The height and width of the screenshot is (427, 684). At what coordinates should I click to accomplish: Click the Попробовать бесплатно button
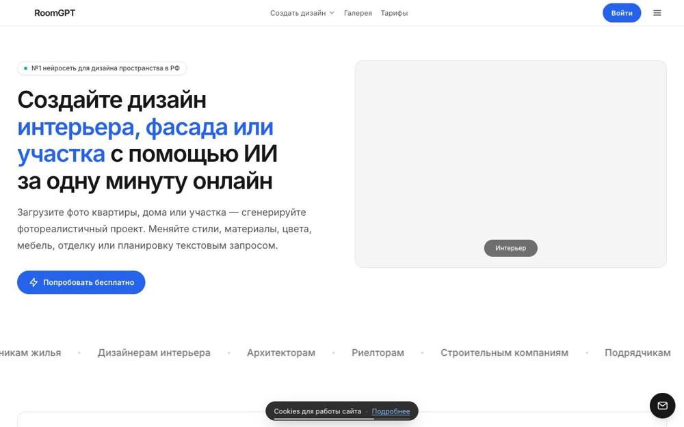[x=81, y=282]
